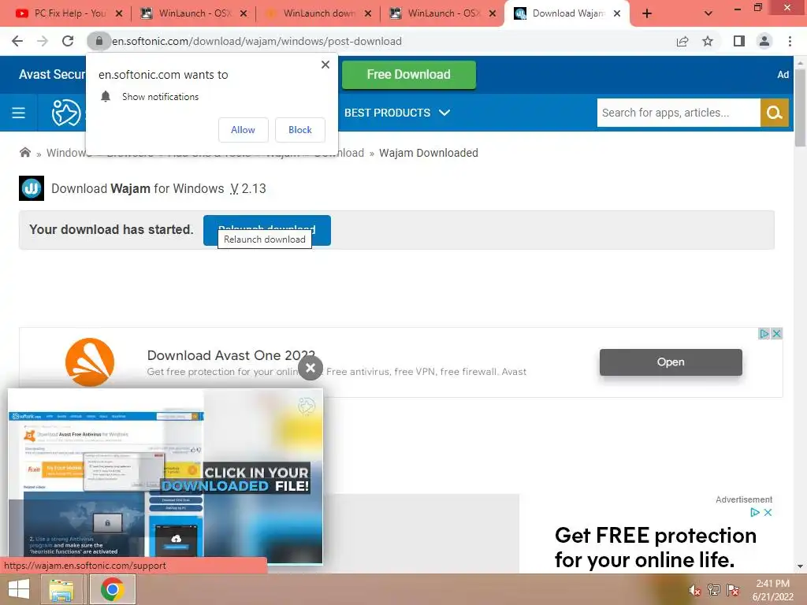The image size is (807, 605).
Task: Close the Download Wajam tab
Action: (x=617, y=13)
